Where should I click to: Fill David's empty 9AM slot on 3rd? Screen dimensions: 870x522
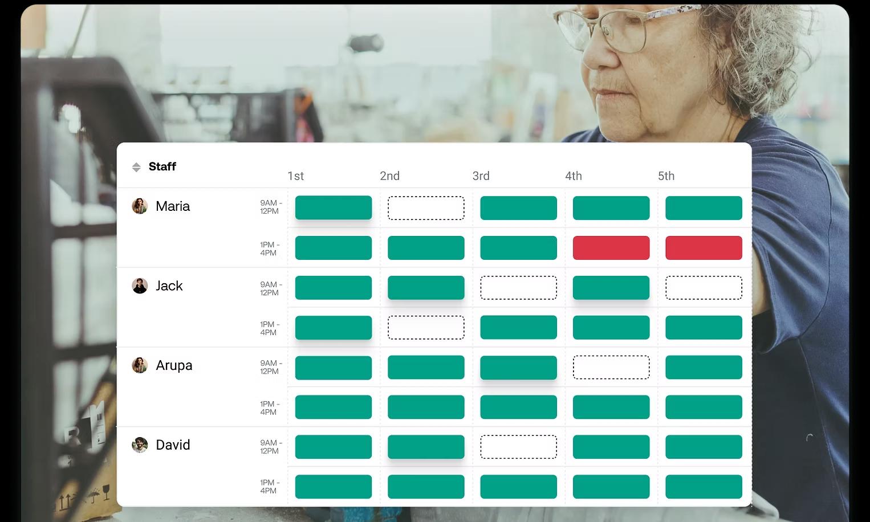point(518,447)
